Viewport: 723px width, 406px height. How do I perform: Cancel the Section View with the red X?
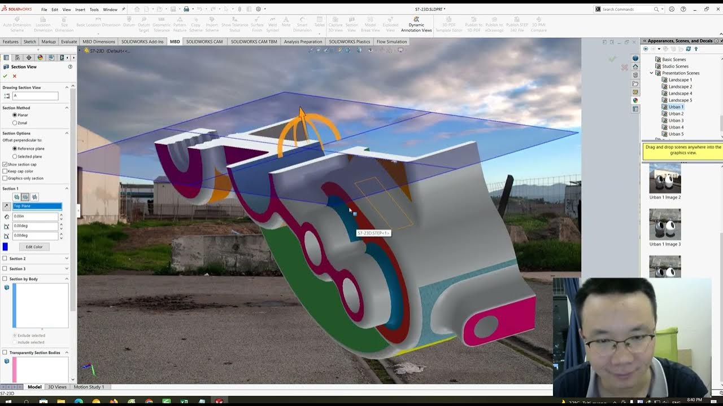(14, 76)
